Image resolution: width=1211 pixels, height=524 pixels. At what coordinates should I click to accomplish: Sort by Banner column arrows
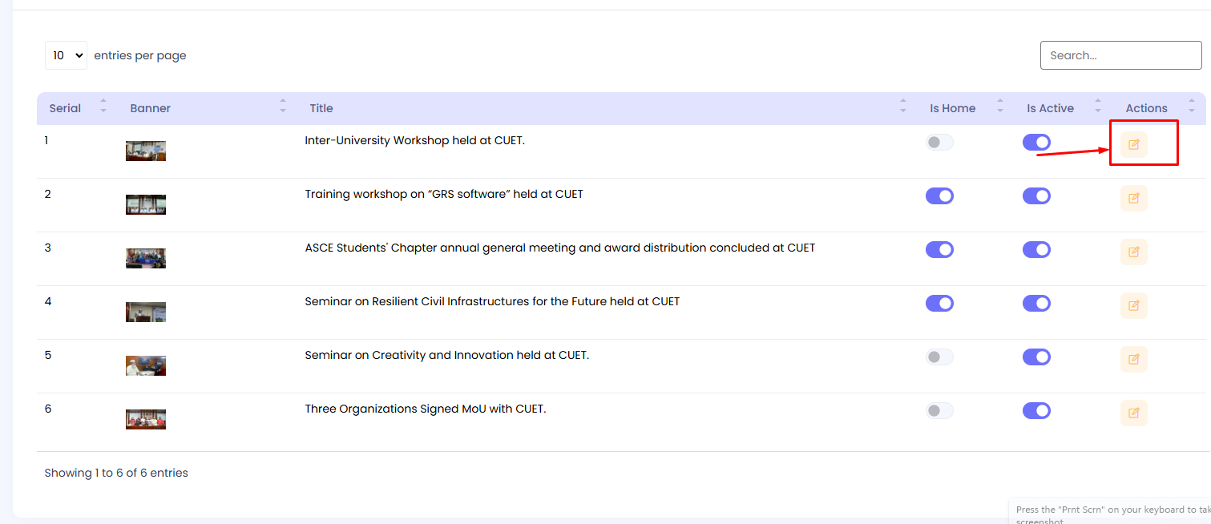(283, 108)
